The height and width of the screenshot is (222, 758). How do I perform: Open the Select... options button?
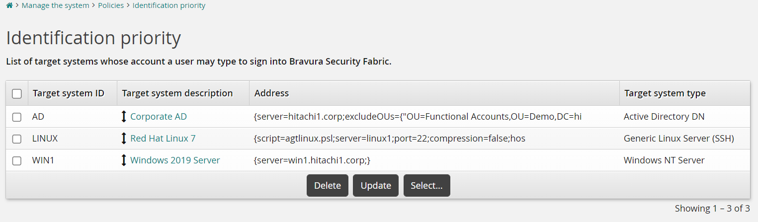point(426,185)
